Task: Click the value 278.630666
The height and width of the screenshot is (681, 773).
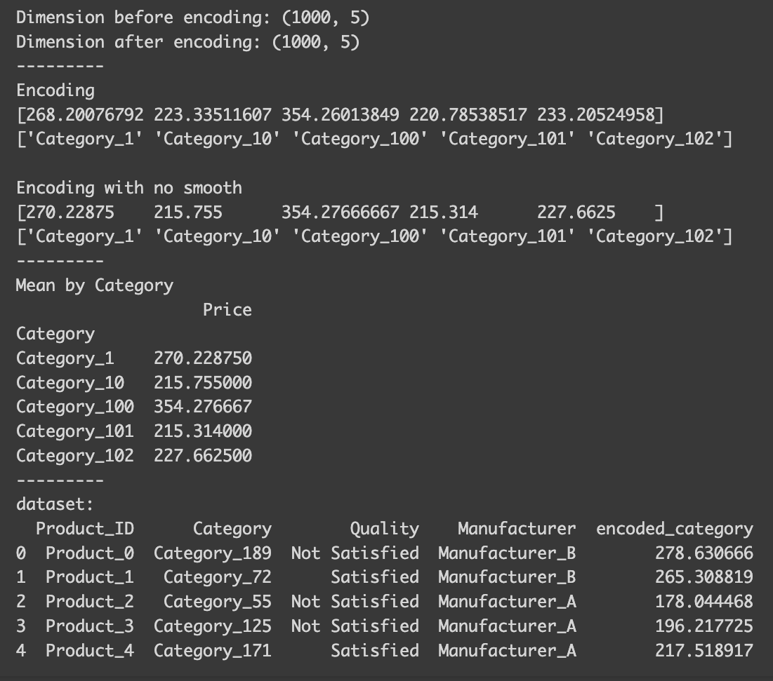Action: (x=703, y=553)
